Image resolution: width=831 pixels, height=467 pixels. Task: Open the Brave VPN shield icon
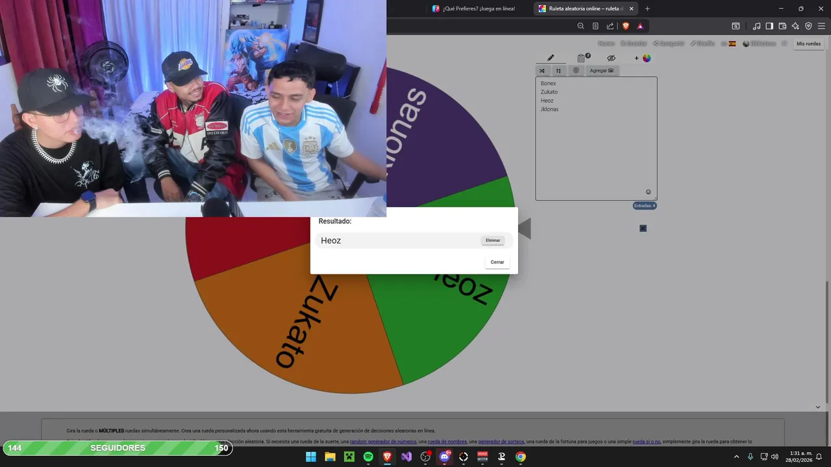pos(808,26)
